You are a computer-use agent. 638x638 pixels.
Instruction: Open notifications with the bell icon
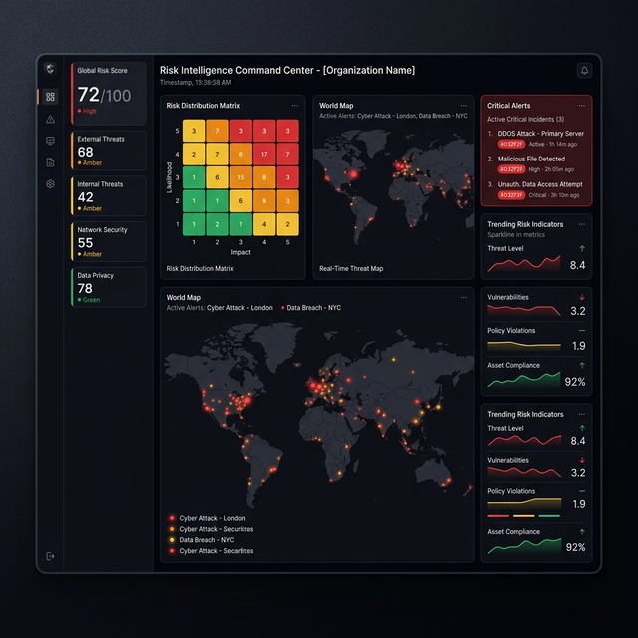(x=584, y=71)
